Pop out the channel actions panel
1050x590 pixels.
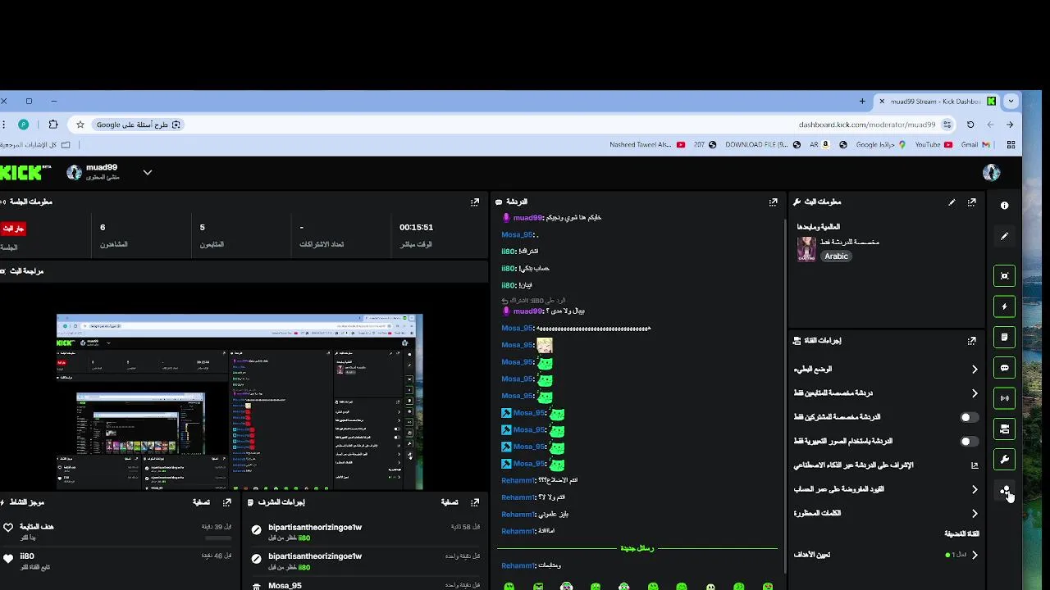972,340
